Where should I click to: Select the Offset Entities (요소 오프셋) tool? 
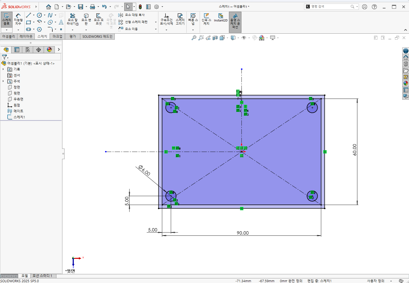pos(99,19)
